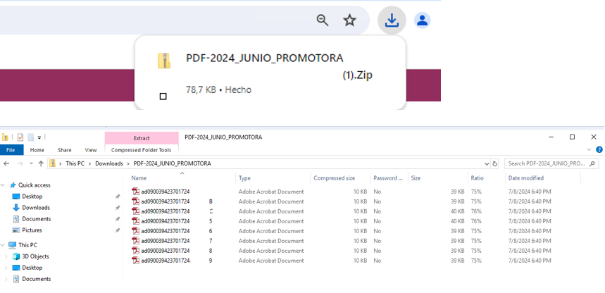Screen dimensions: 605x293
Task: Click the New folder icon in the Explorer title bar
Action: (x=31, y=137)
